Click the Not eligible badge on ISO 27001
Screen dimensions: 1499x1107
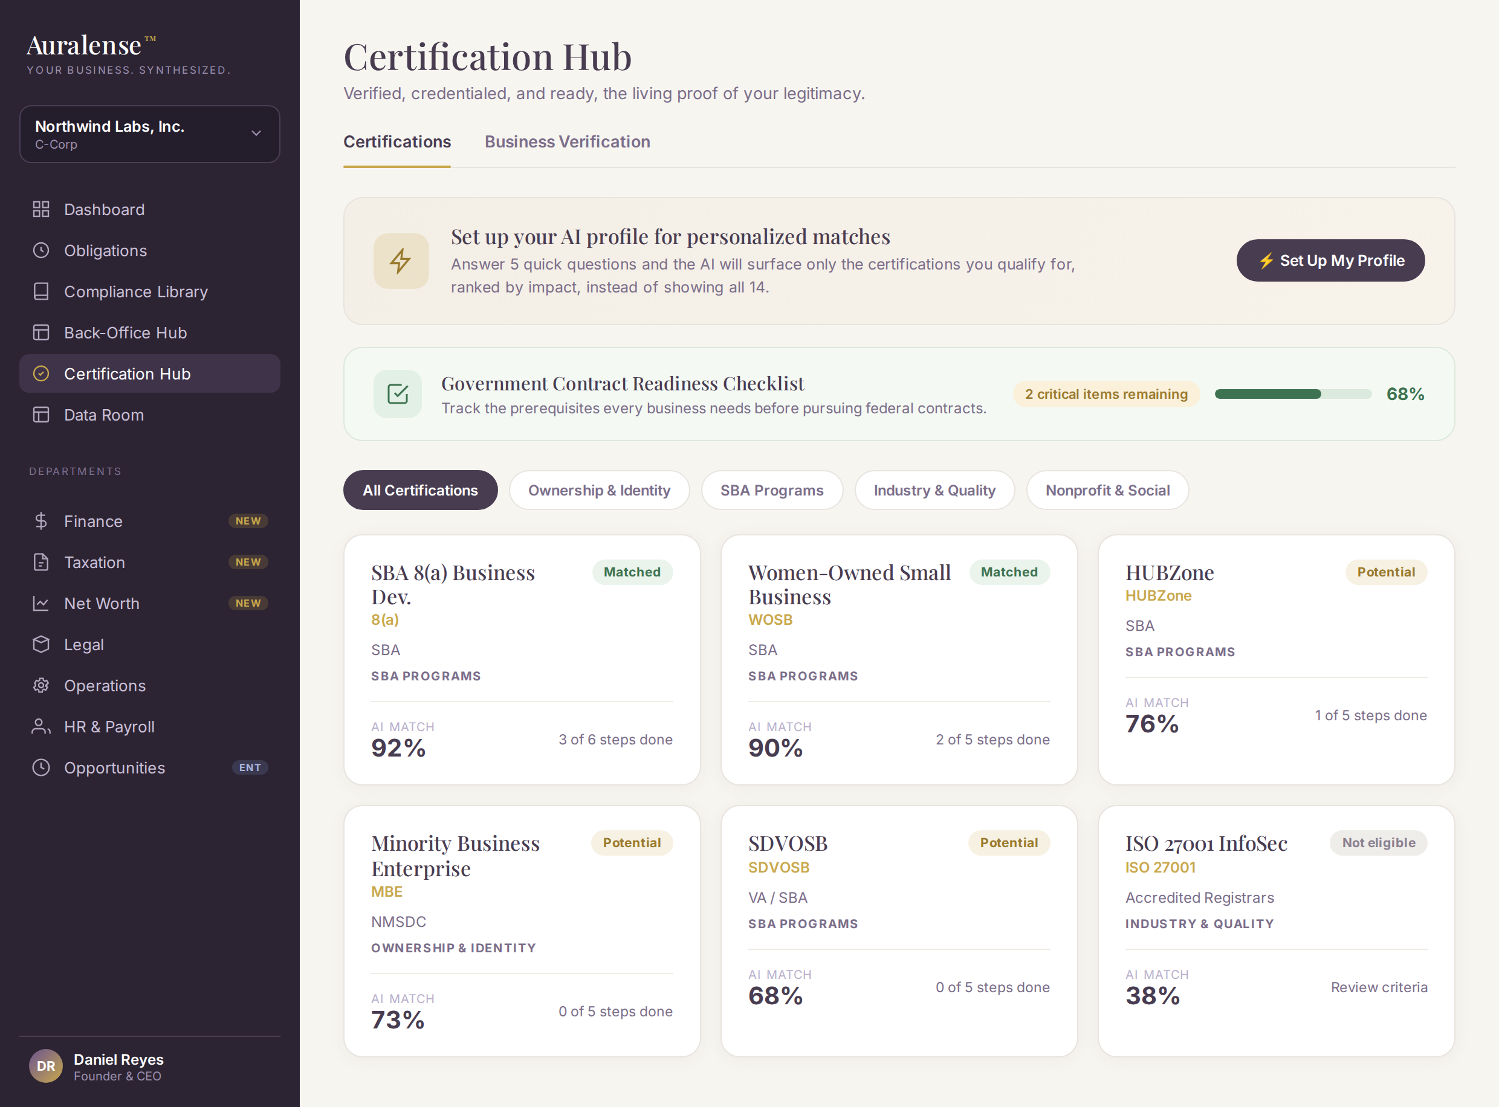click(x=1378, y=843)
